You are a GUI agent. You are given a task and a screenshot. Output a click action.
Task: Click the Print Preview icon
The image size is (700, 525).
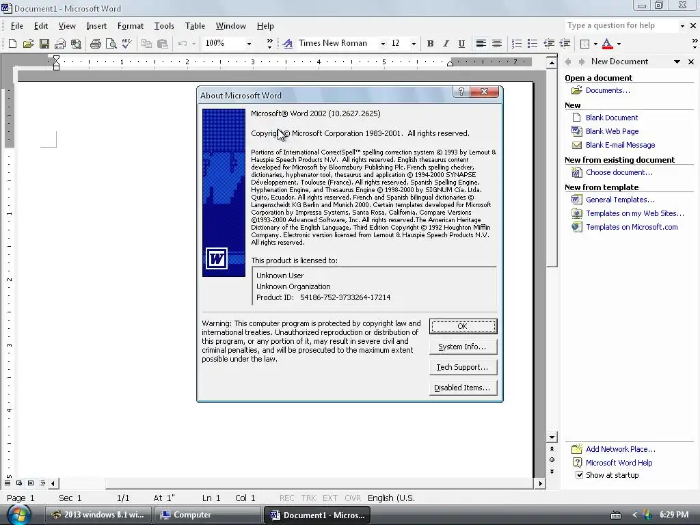tap(111, 43)
